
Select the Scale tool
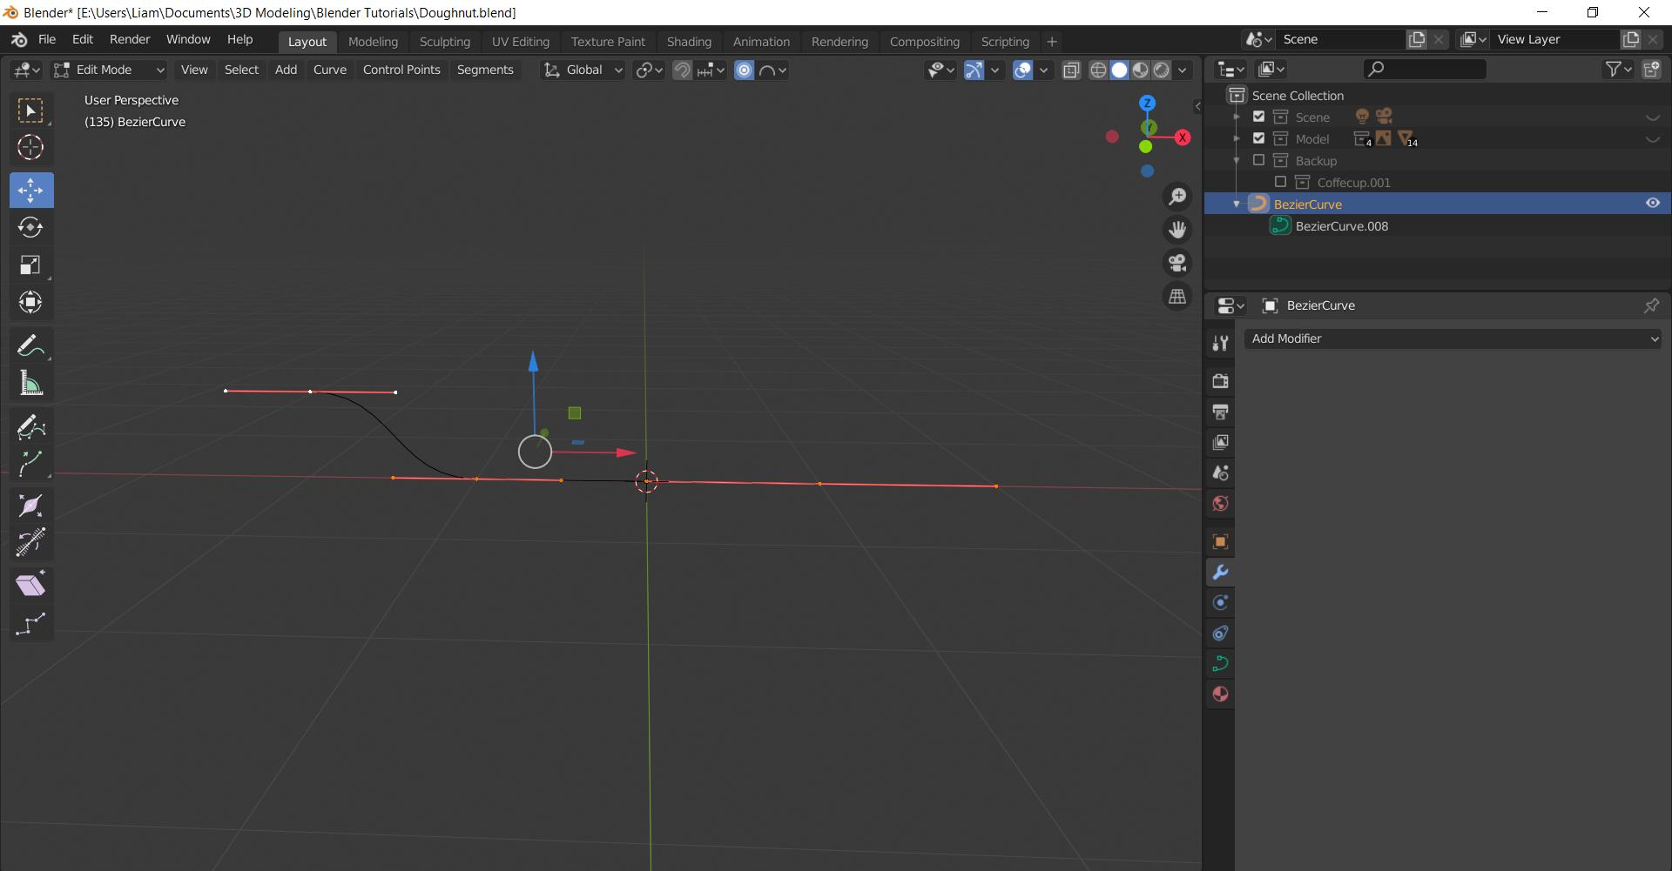pos(31,265)
